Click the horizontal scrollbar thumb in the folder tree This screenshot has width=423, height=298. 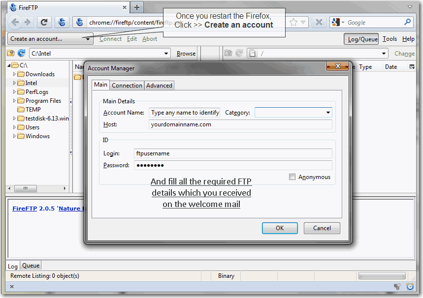25,188
